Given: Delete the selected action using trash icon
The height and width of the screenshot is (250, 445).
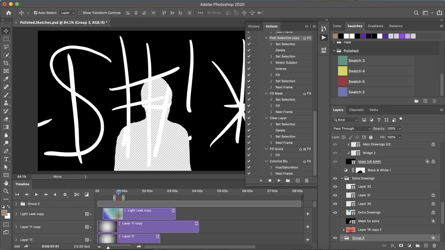Looking at the screenshot, I should click(306, 180).
